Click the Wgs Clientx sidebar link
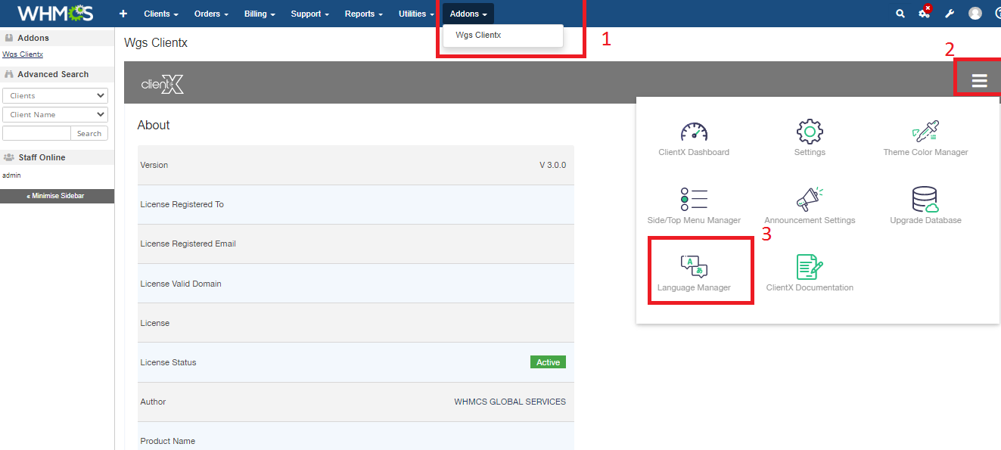Screen dimensions: 1001x450 (23, 54)
